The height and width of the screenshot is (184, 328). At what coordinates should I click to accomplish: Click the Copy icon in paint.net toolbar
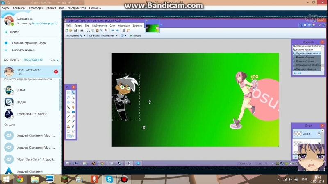click(93, 30)
